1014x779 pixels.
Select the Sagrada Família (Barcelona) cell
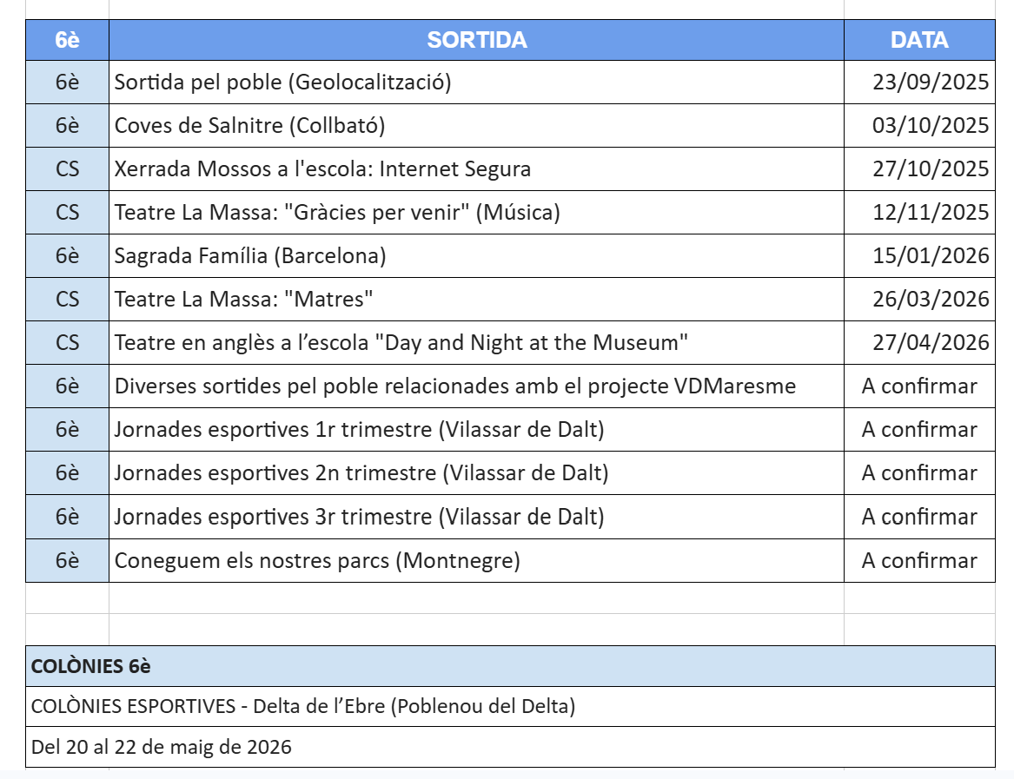pyautogui.click(x=476, y=256)
